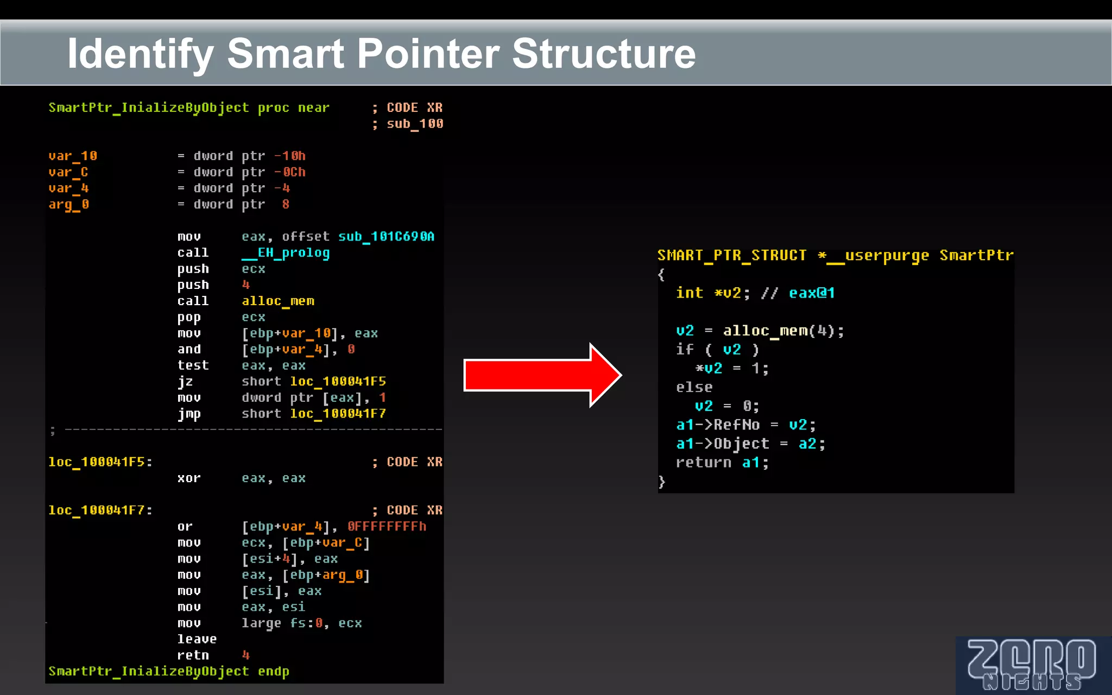The image size is (1112, 695).
Task: Click the "v2 = alloc_mem(4);" statement
Action: (x=760, y=331)
